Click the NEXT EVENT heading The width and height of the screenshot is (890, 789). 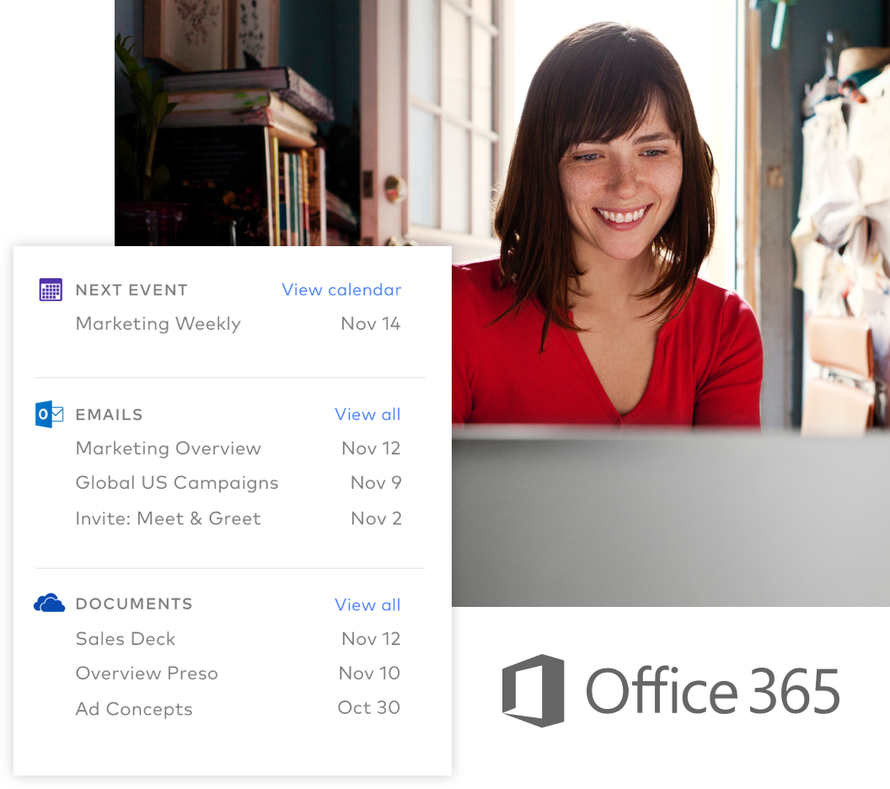pos(131,290)
